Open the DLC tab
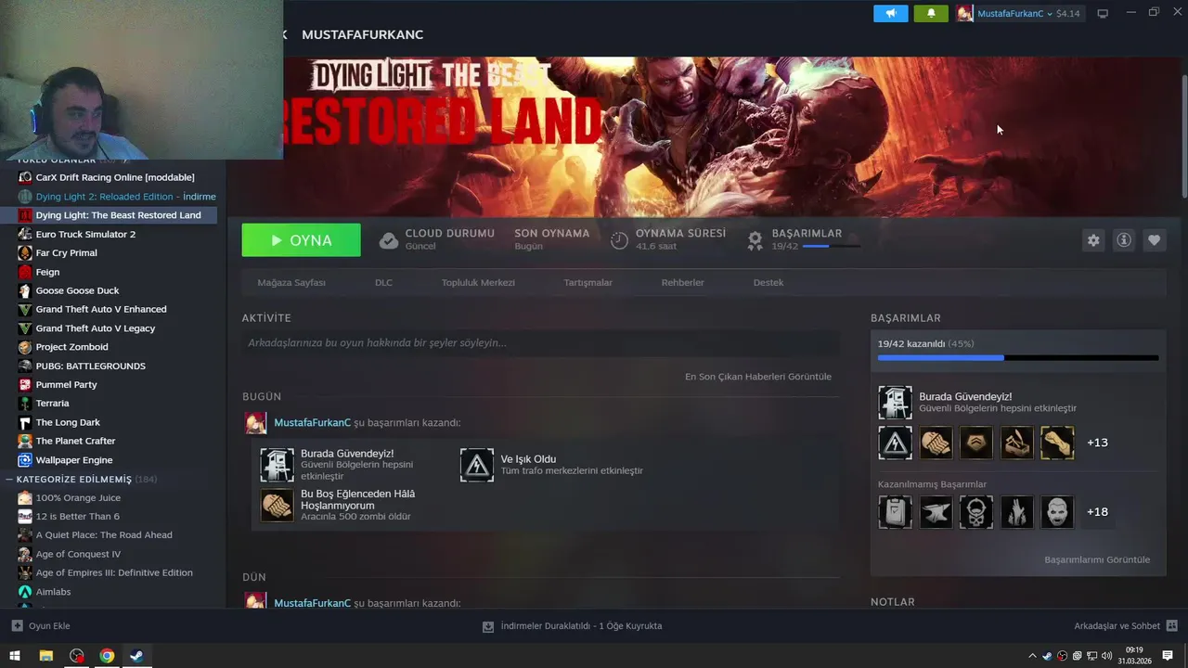The height and width of the screenshot is (668, 1188). click(383, 282)
